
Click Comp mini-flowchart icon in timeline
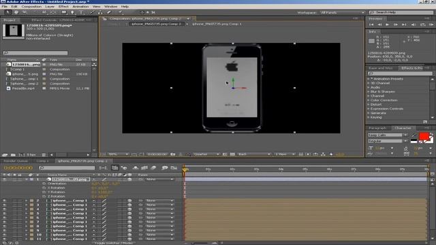[x=103, y=168]
